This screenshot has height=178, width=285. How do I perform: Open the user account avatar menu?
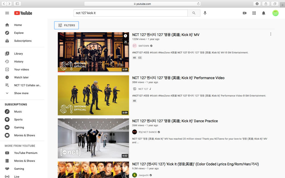click(275, 13)
